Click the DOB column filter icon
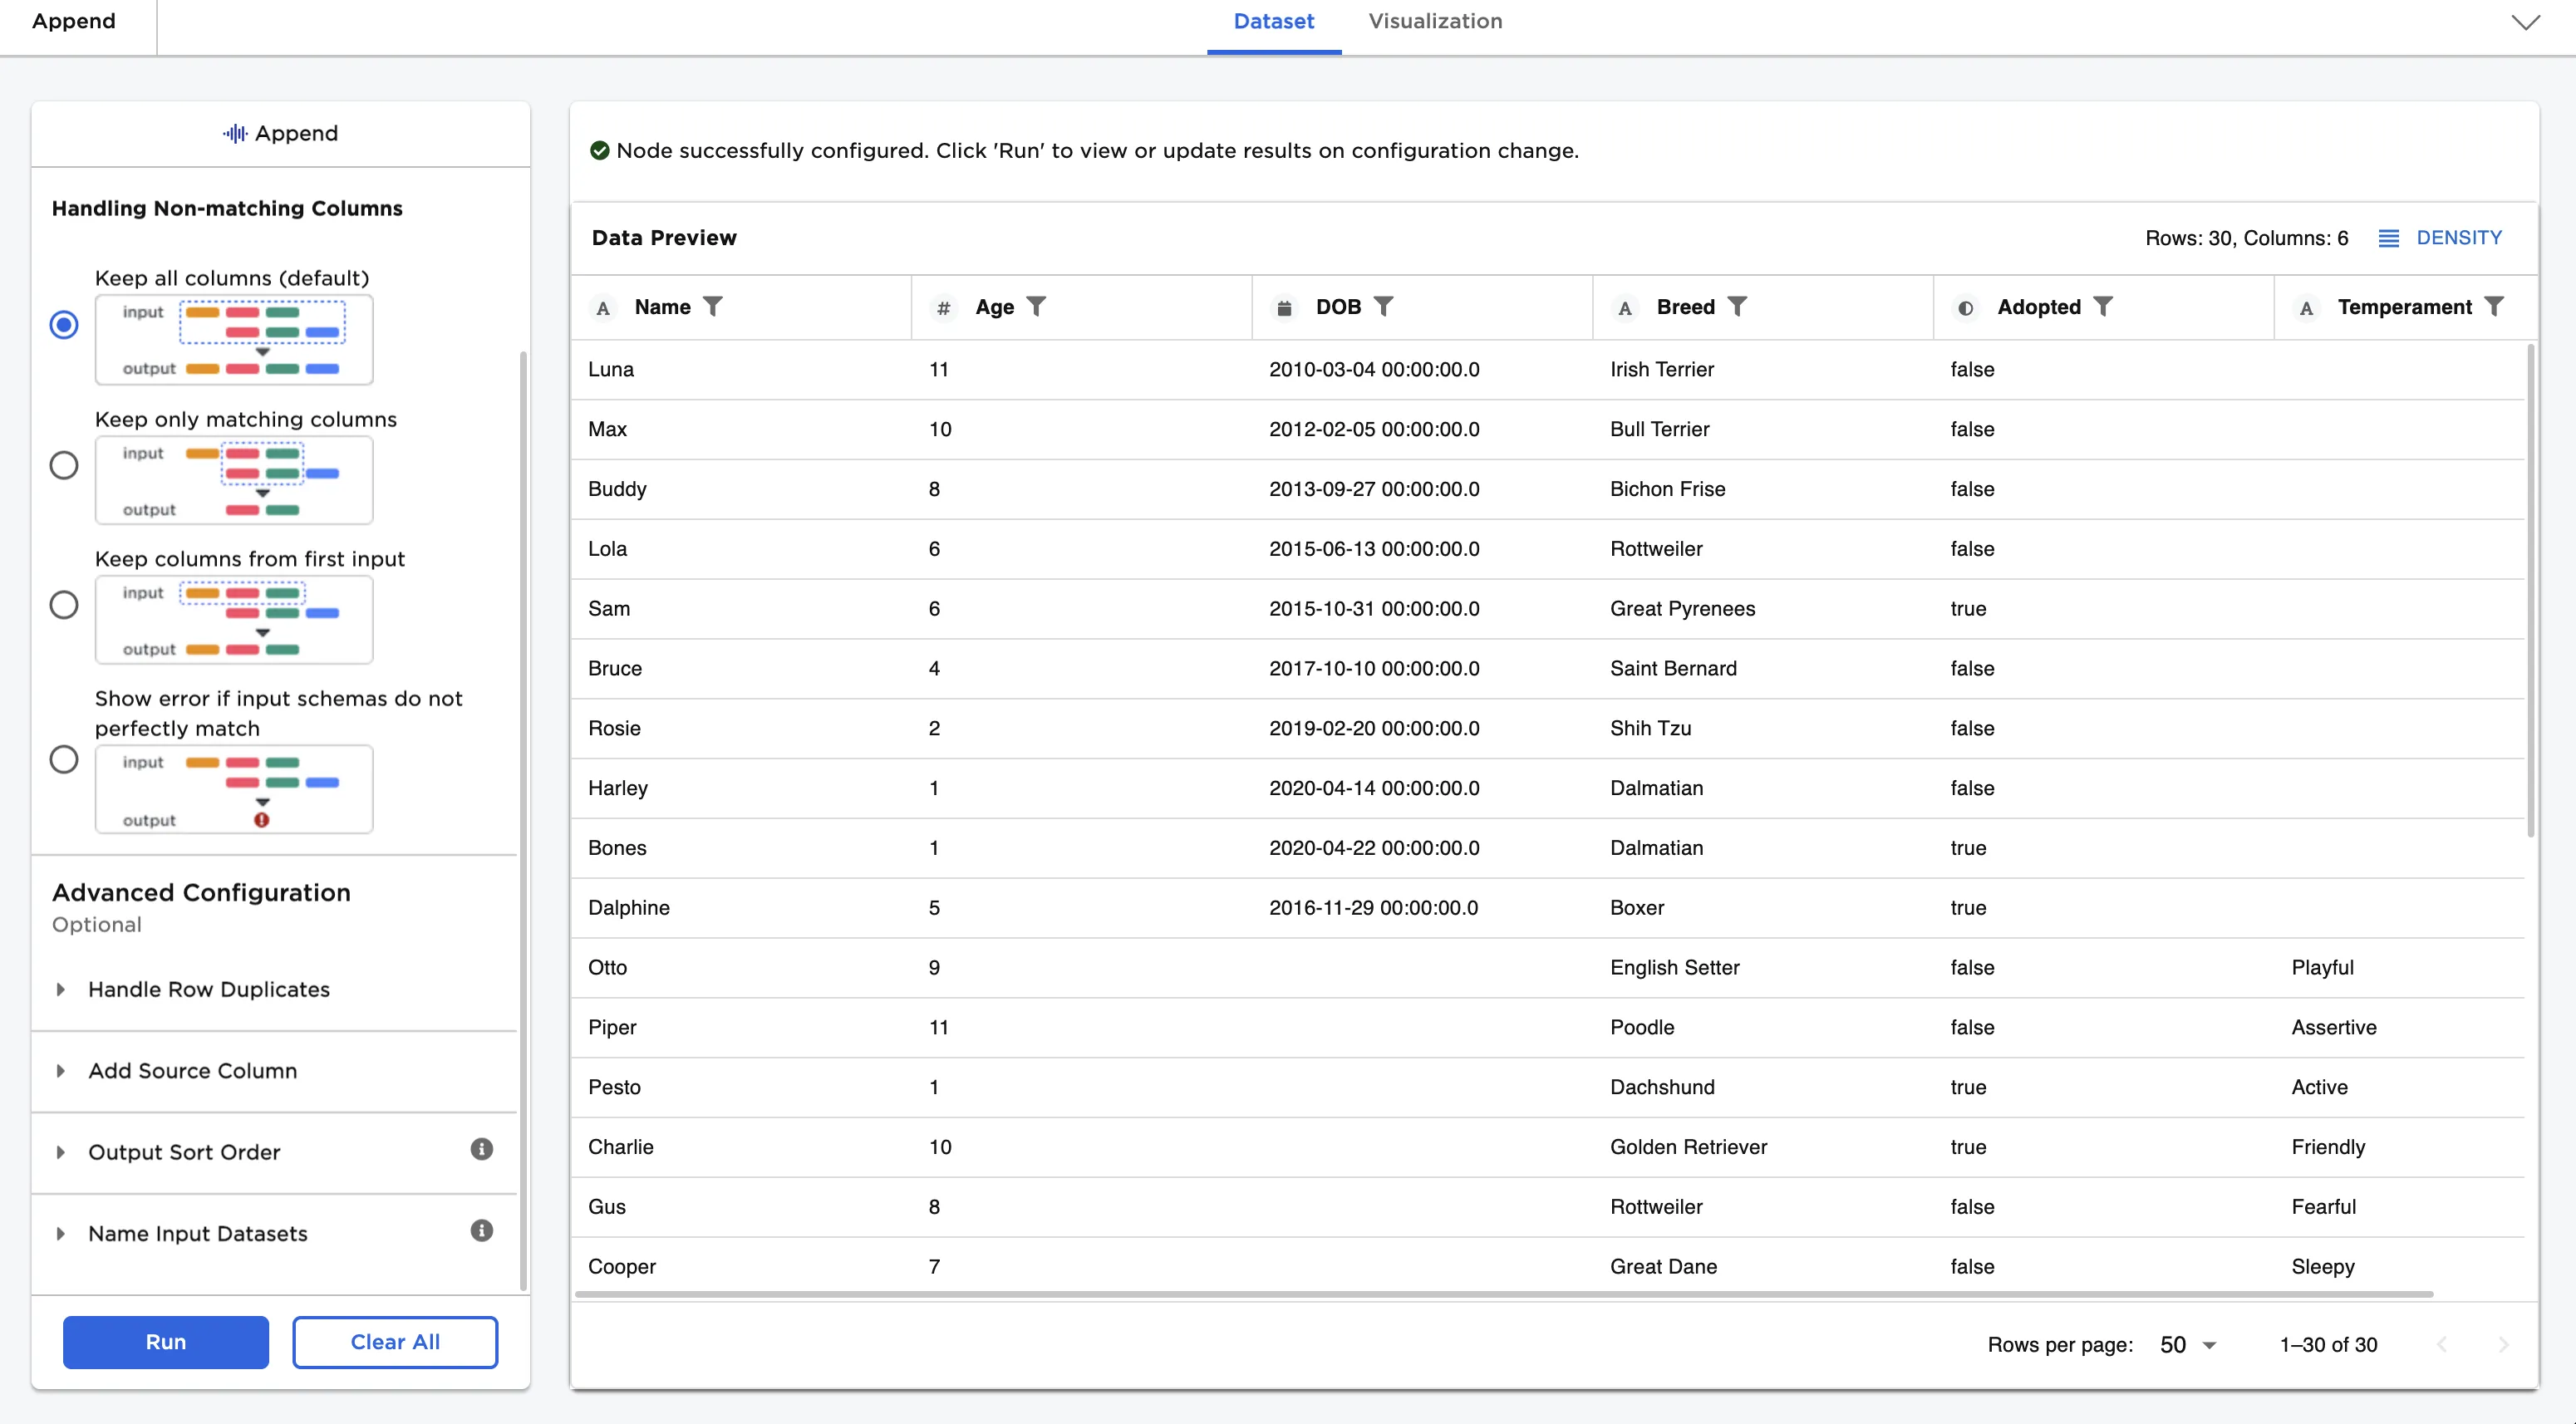Image resolution: width=2576 pixels, height=1424 pixels. click(1383, 307)
